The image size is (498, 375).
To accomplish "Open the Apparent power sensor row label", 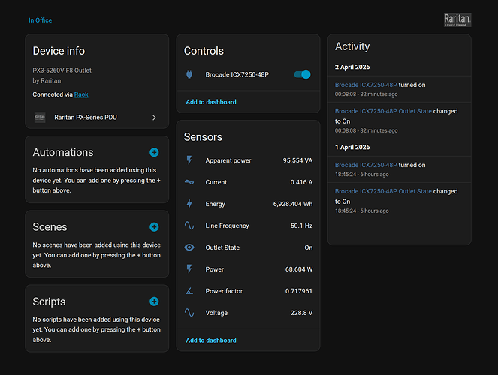I will 228,160.
